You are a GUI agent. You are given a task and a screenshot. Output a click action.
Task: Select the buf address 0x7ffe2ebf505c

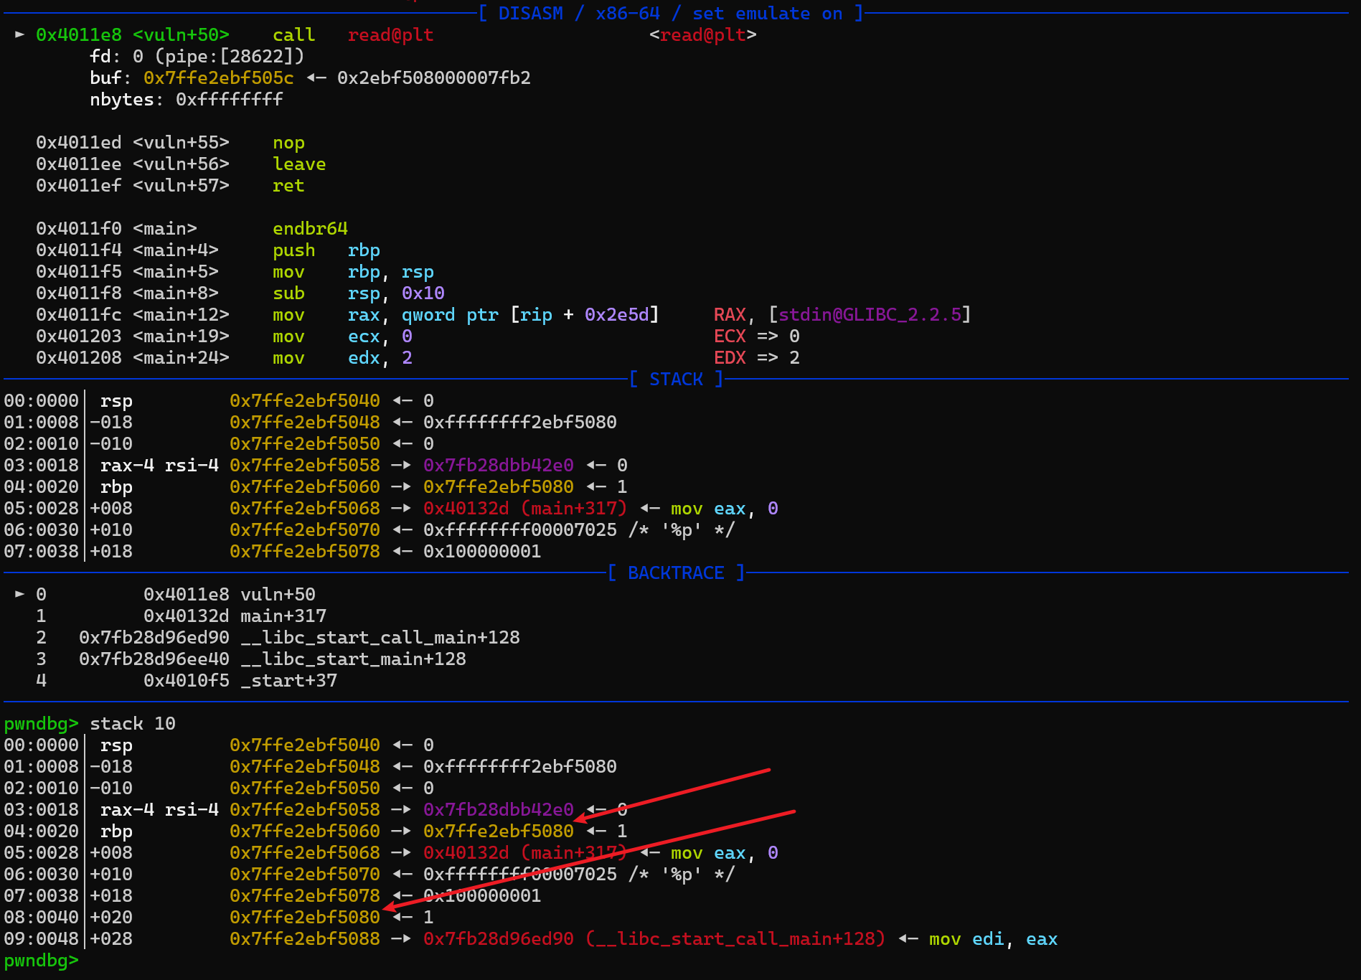218,78
